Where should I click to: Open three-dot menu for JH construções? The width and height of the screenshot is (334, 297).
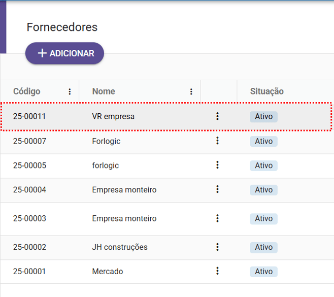click(217, 247)
